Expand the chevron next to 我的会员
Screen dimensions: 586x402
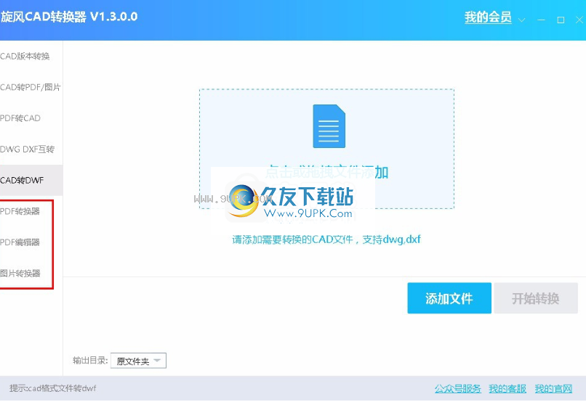click(x=522, y=20)
